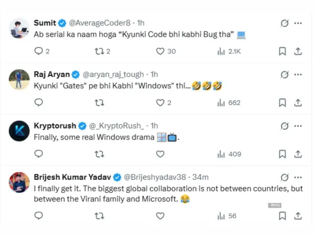315x236 pixels.
Task: Open more options on Kryptorush's tweet
Action: [298, 126]
